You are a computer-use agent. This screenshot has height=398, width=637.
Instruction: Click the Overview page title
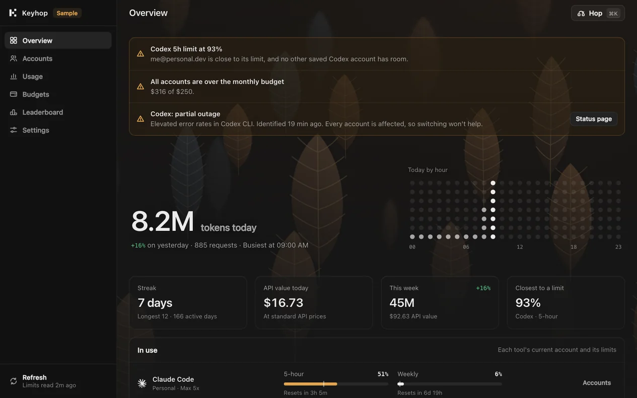(x=149, y=13)
